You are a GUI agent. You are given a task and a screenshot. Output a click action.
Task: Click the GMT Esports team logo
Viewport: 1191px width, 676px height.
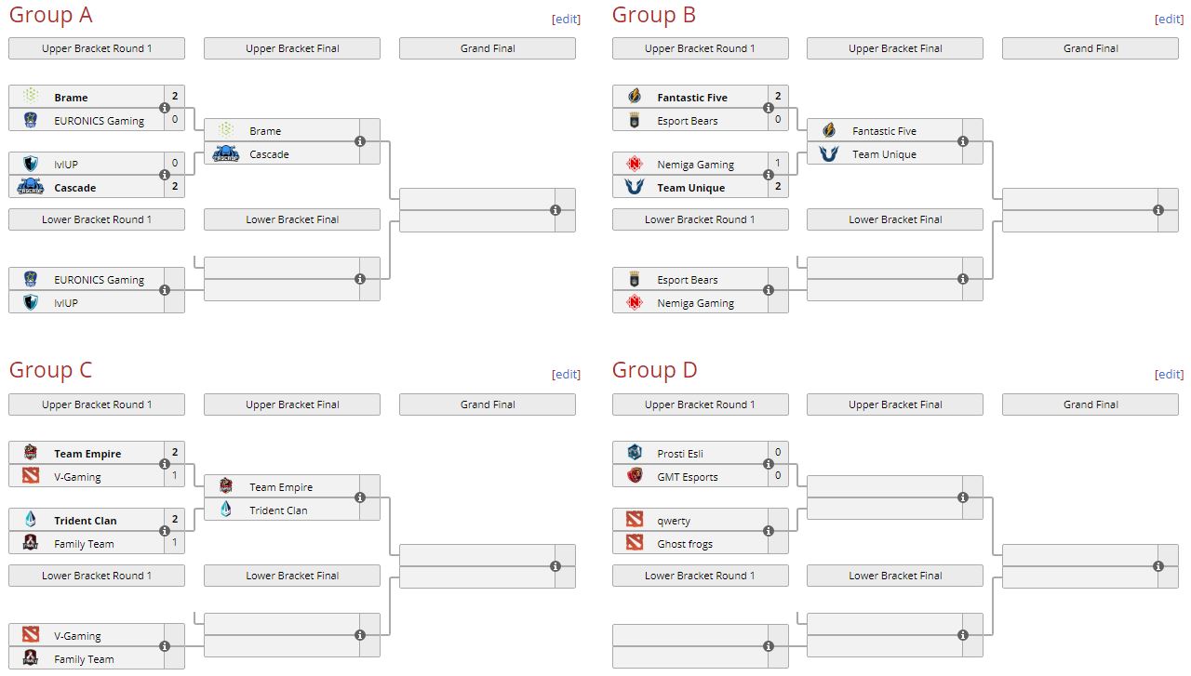[635, 476]
